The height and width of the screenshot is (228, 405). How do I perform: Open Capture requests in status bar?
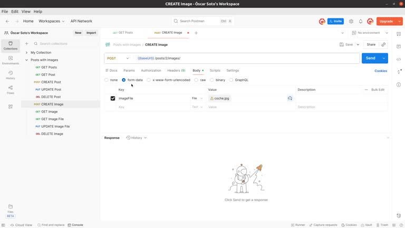(323, 225)
